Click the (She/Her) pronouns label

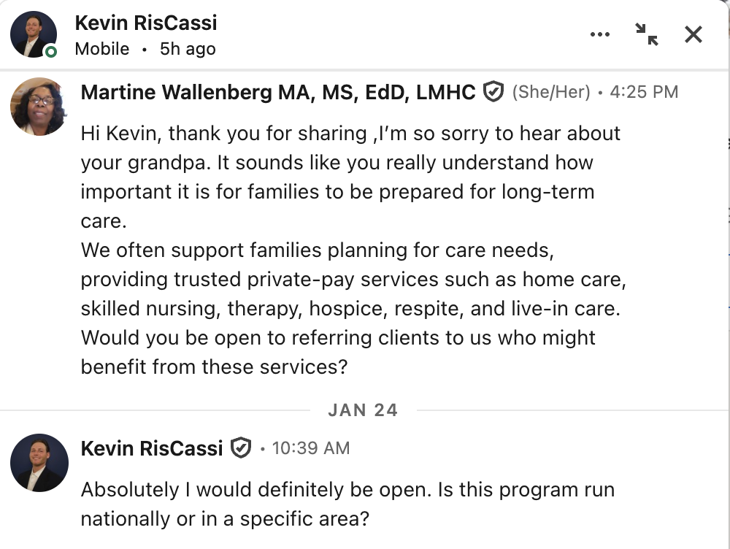551,93
